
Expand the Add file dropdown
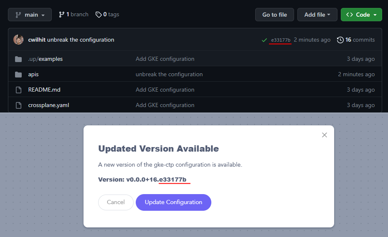tap(317, 15)
